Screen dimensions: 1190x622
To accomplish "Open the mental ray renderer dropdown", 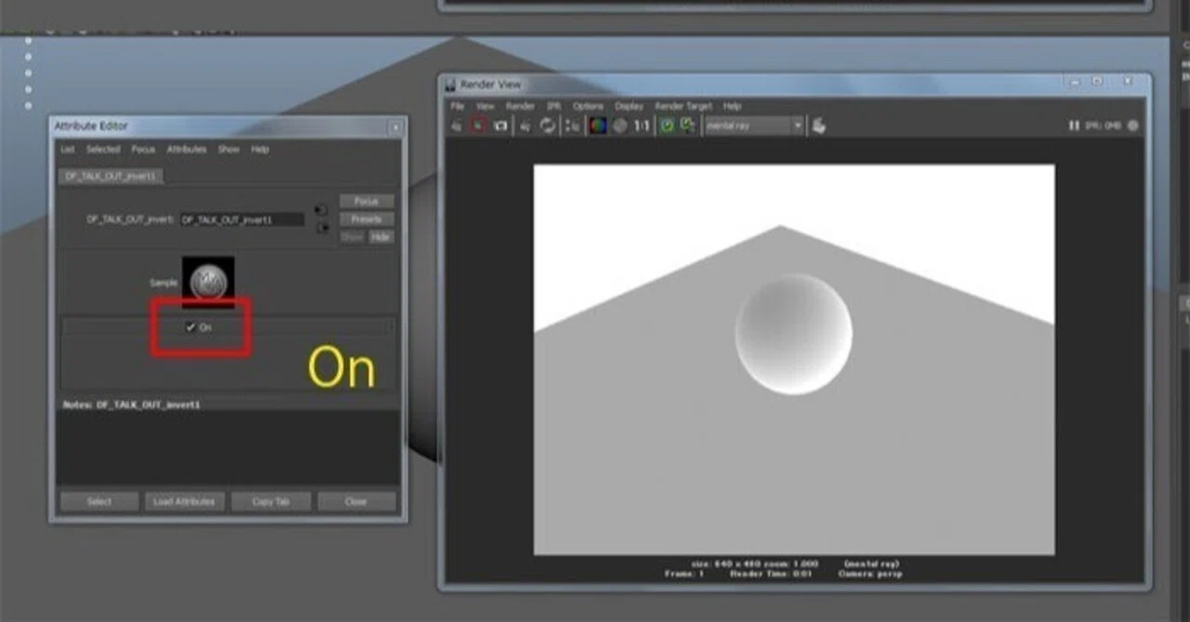I will coord(754,126).
